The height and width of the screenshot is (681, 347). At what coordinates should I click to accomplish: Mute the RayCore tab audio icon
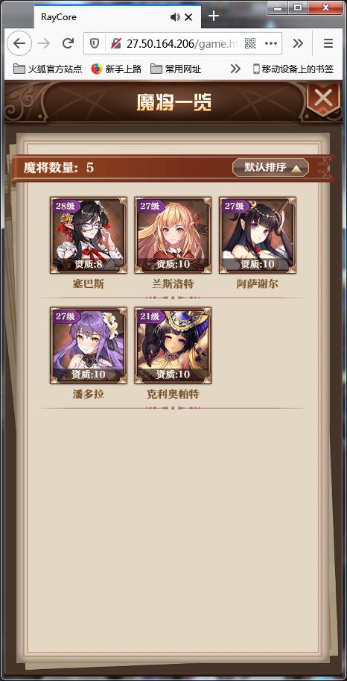pyautogui.click(x=175, y=17)
